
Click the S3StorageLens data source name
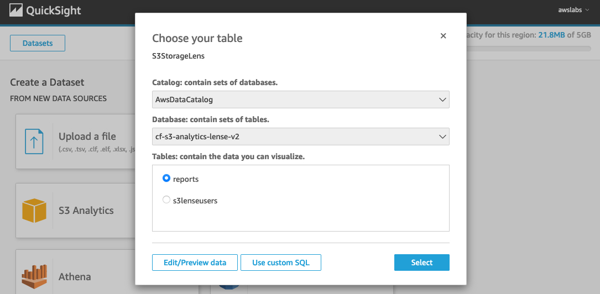tap(178, 56)
